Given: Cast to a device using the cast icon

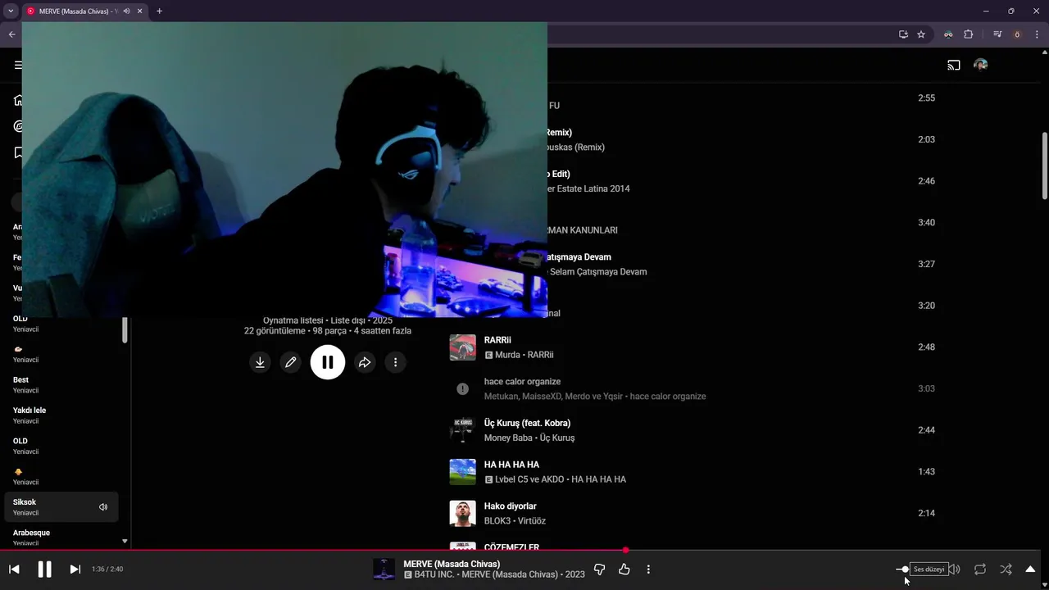Looking at the screenshot, I should click(x=954, y=65).
